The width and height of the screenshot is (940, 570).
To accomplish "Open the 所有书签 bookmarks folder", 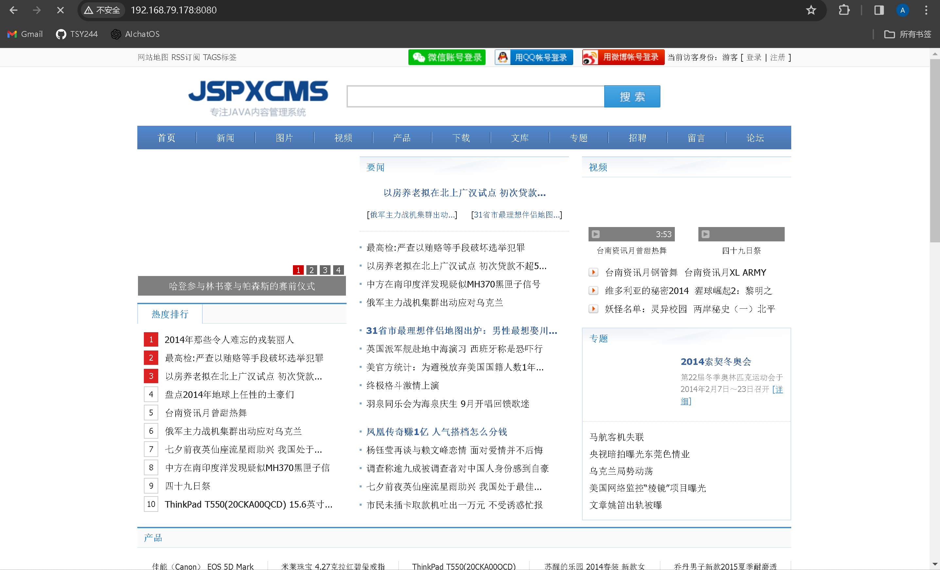I will (x=908, y=34).
